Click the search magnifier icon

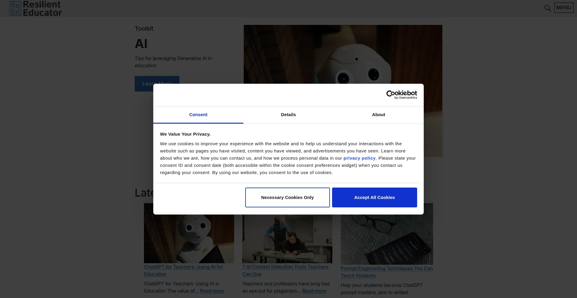click(548, 8)
